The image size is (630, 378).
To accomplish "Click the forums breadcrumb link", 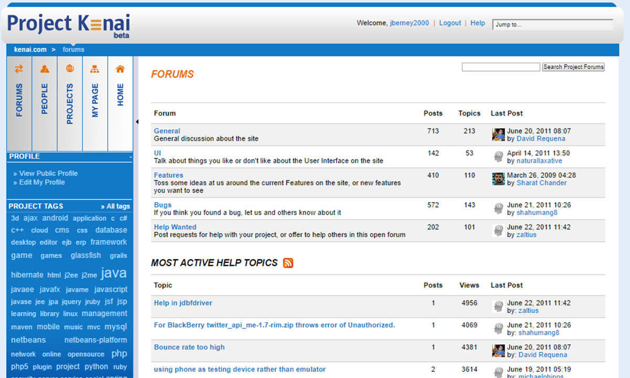I will [73, 49].
